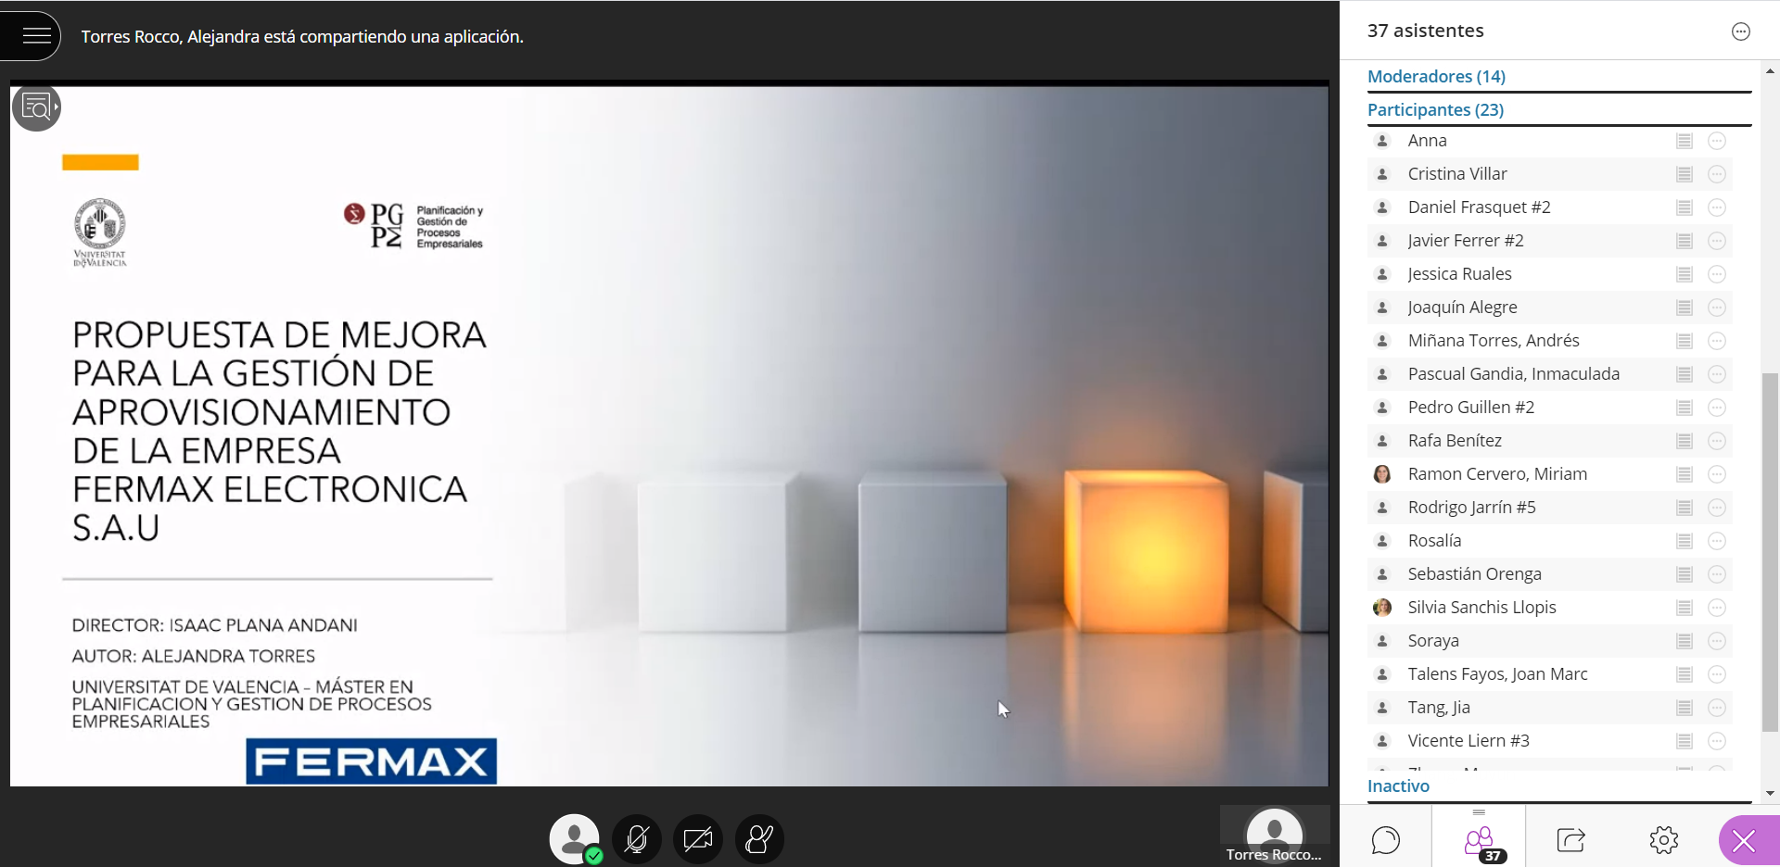1780x867 pixels.
Task: Open attendee controls for Talens Fayos, Joan Marc
Action: 1717,674
